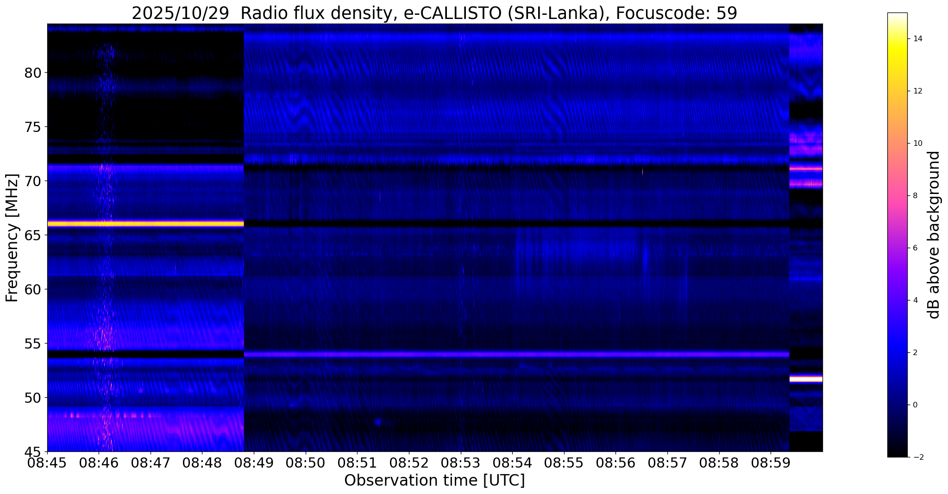Click the 55 MHz frequency tick label
This screenshot has height=494, width=948.
[x=32, y=344]
